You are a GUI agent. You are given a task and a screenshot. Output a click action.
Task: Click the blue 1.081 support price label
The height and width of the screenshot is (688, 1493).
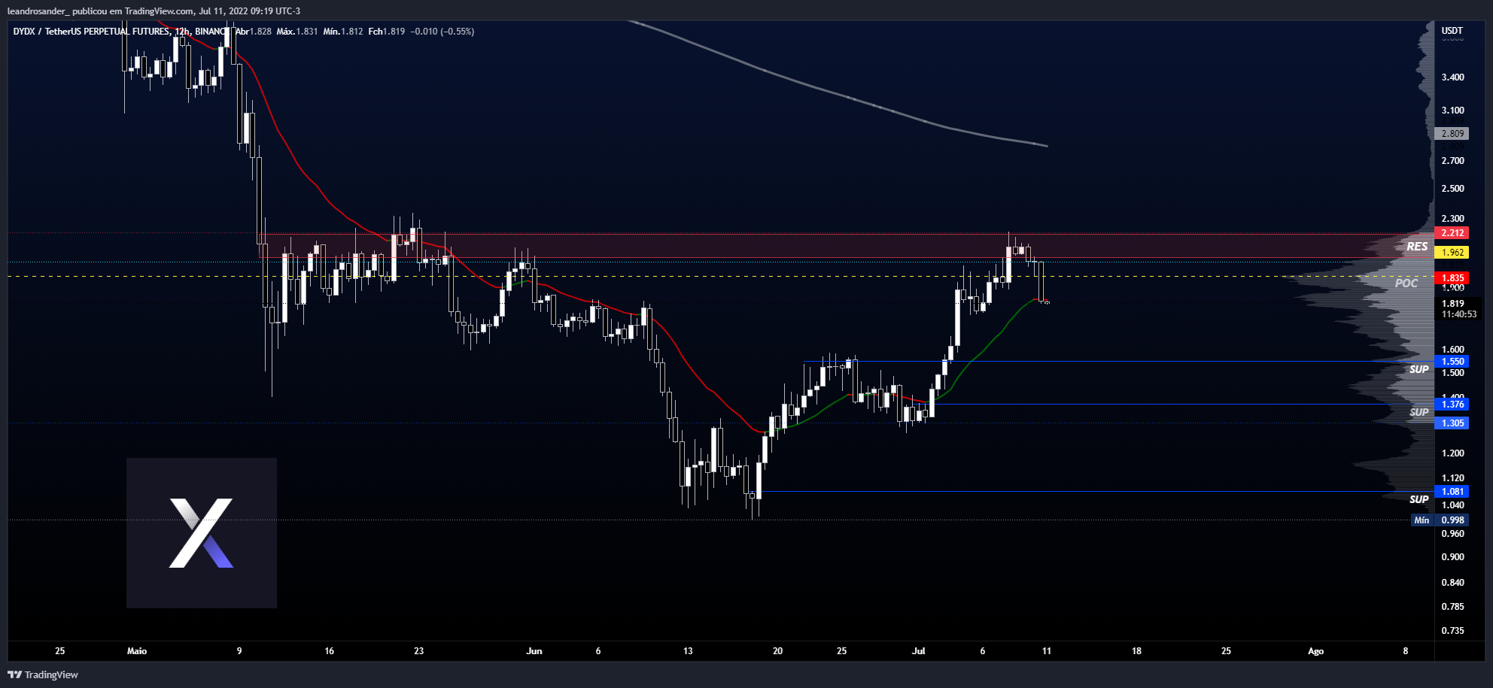1452,492
